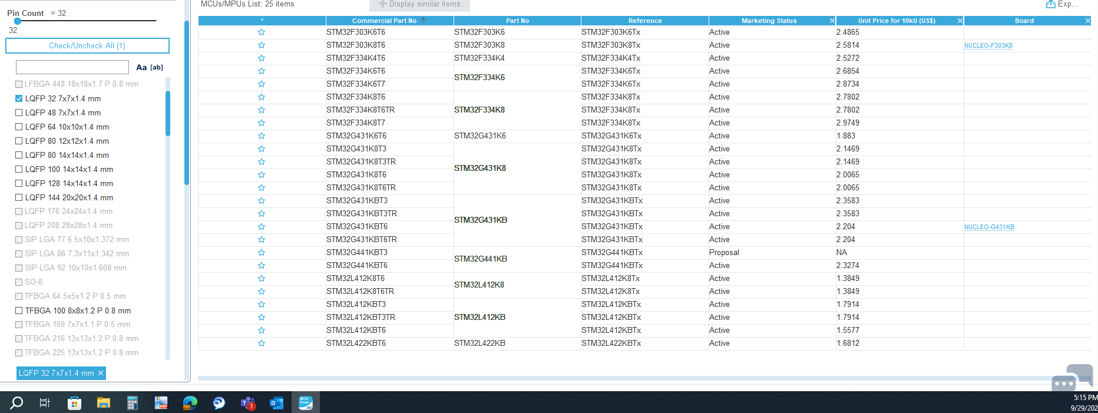
Task: Favorite the STM32F334K4T6 part
Action: (x=261, y=58)
